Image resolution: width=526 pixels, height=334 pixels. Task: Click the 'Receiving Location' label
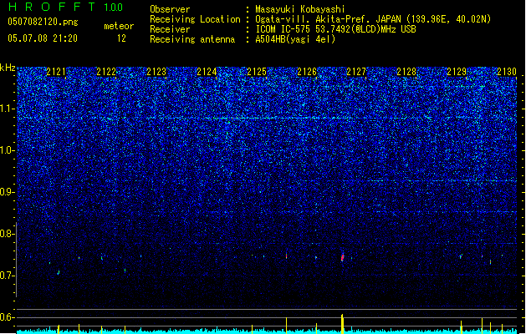click(195, 19)
